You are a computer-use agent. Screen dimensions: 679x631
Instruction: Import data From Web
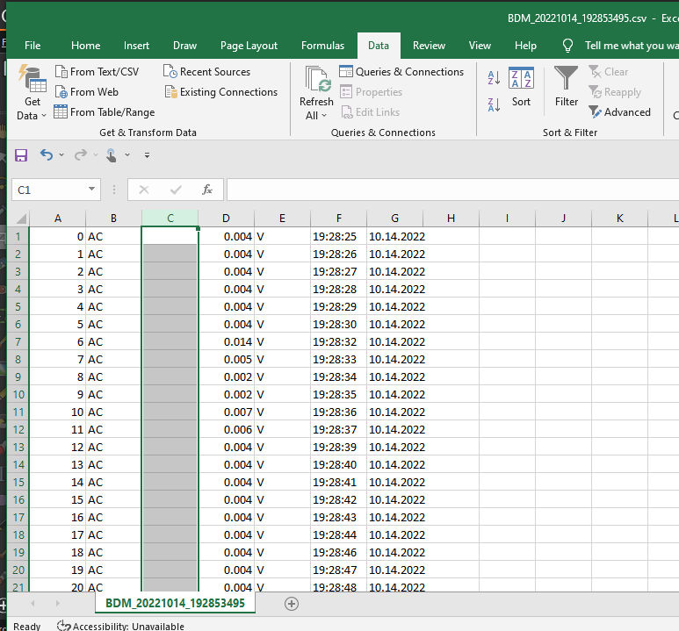click(87, 92)
